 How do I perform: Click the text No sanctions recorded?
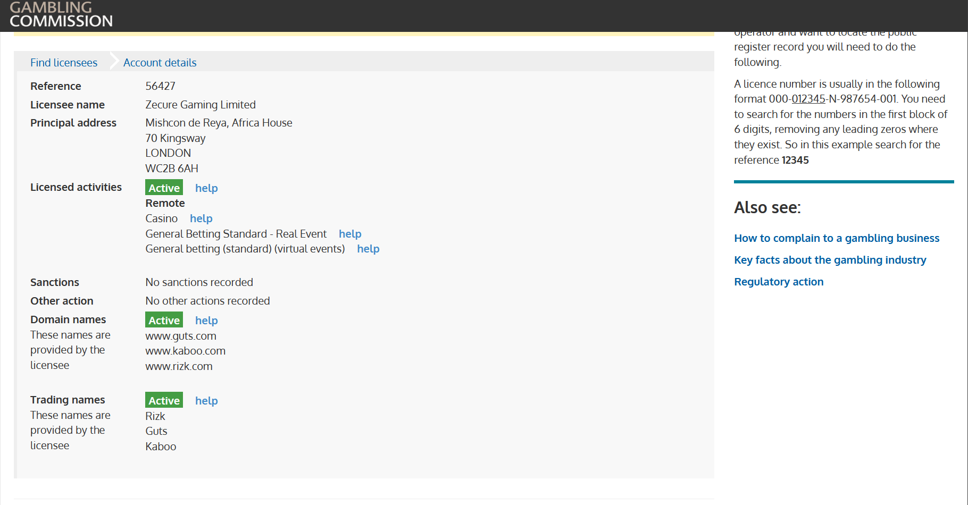(x=199, y=282)
